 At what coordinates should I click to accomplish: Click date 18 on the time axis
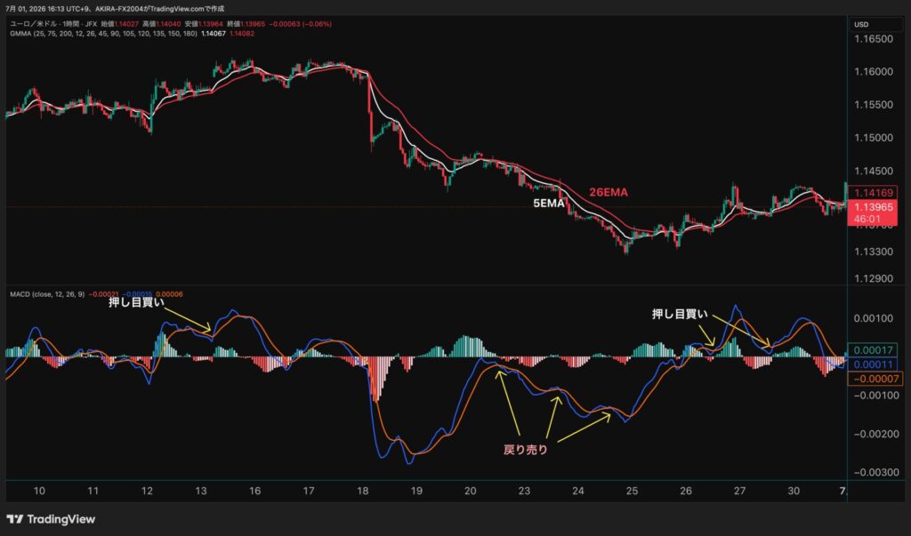click(363, 491)
